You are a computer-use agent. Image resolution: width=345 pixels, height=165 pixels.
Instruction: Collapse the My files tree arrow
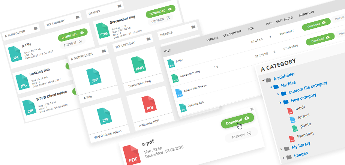(x=271, y=87)
